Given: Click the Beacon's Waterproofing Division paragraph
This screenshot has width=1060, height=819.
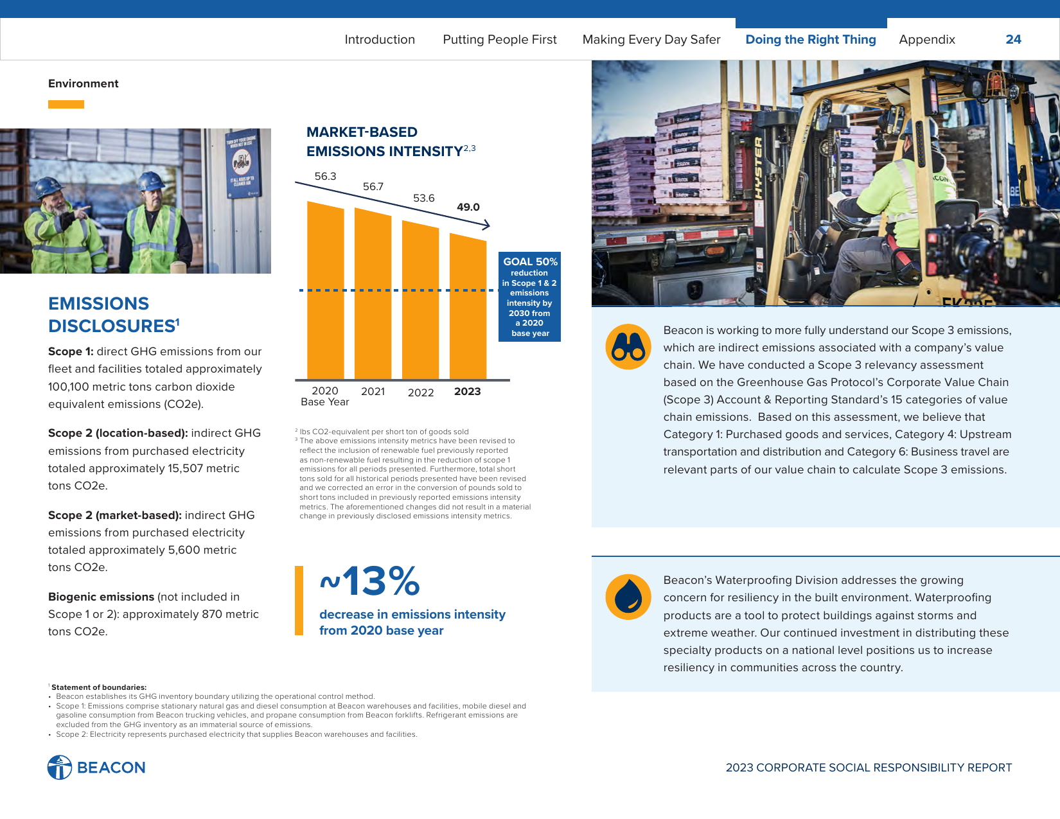Looking at the screenshot, I should [x=836, y=624].
